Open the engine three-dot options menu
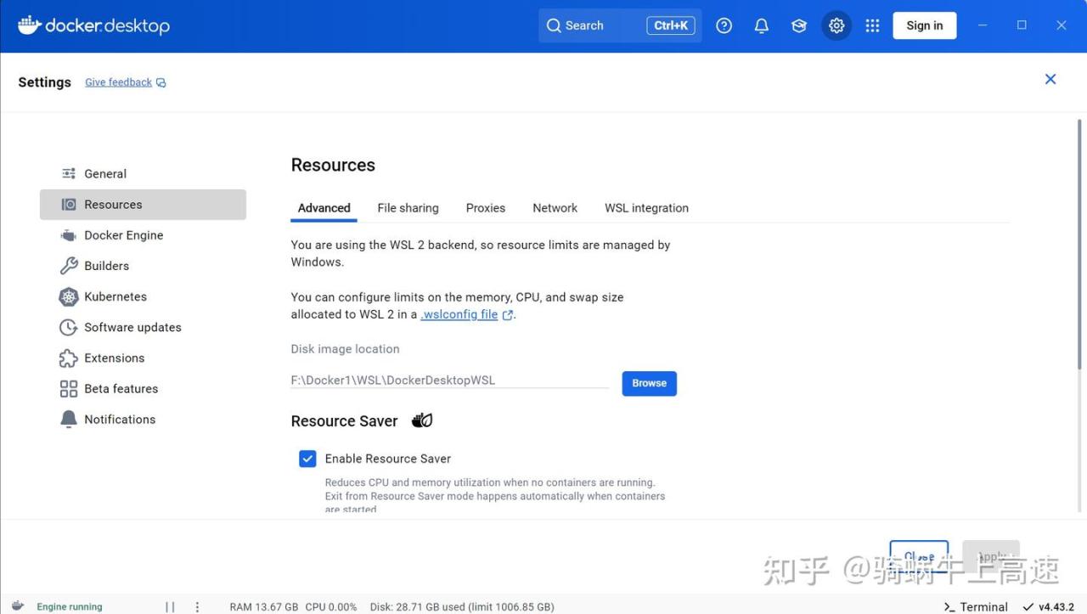The width and height of the screenshot is (1087, 614). click(x=197, y=606)
